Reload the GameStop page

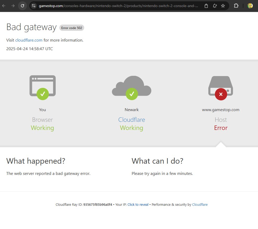(x=22, y=6)
